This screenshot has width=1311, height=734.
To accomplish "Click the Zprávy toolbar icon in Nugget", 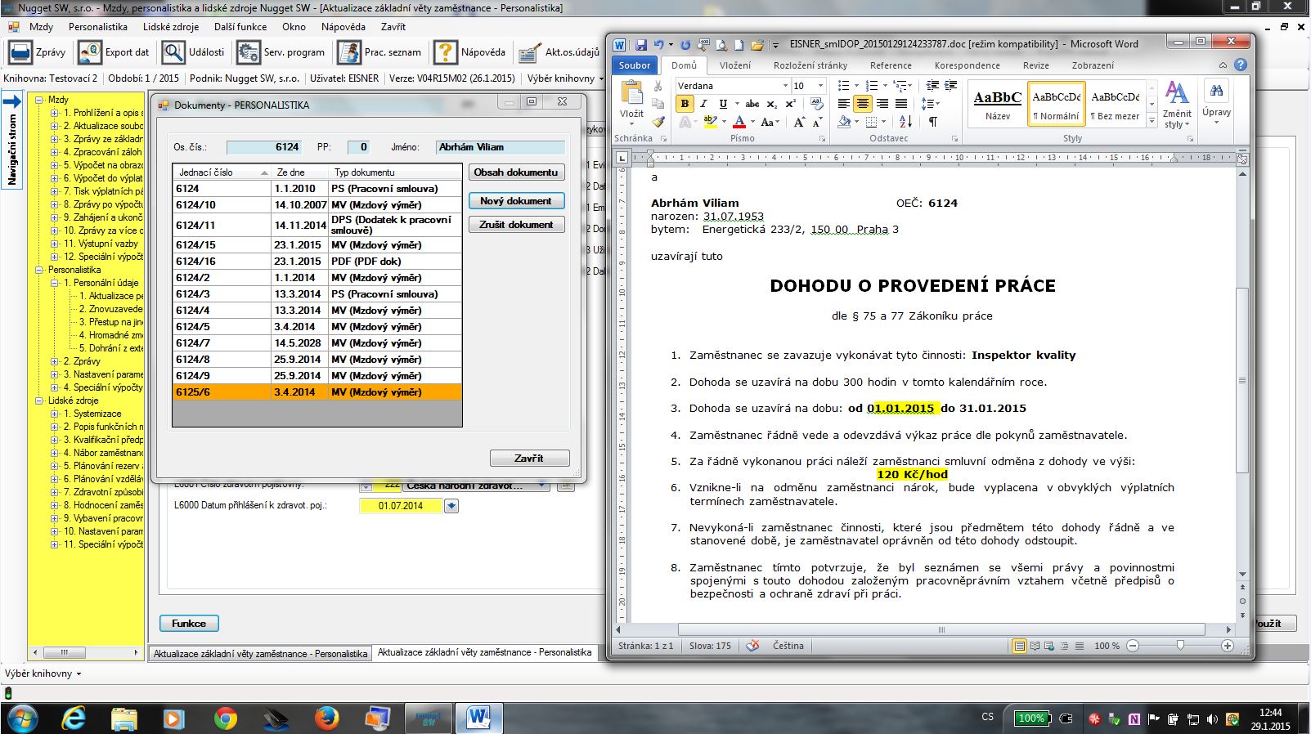I will pyautogui.click(x=20, y=52).
